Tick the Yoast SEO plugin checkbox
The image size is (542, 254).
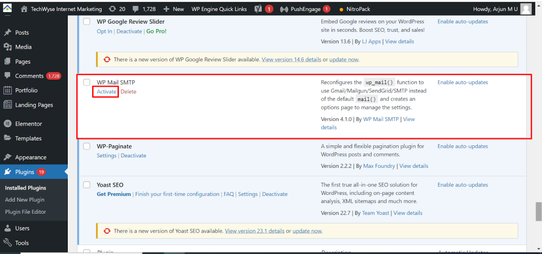(x=87, y=185)
